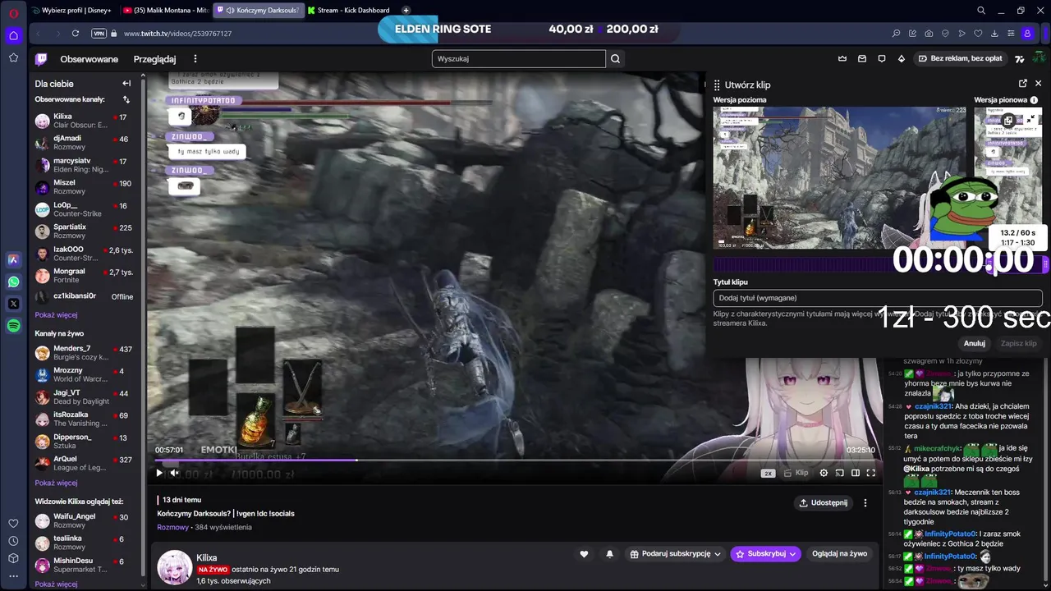Click the Klip button in player
Image resolution: width=1051 pixels, height=591 pixels.
pyautogui.click(x=796, y=473)
